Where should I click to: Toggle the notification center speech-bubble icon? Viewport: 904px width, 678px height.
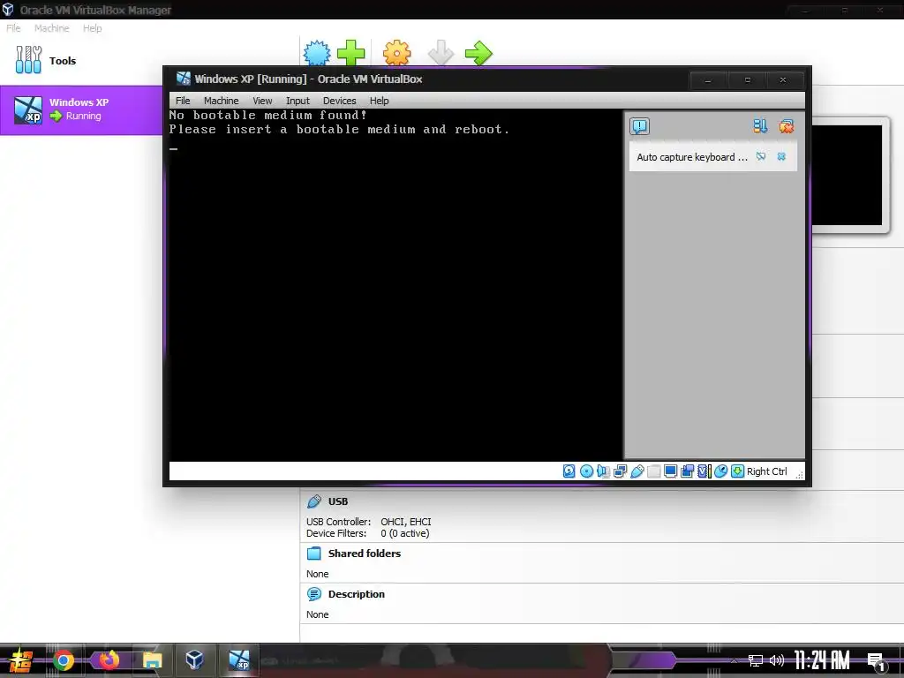pos(639,126)
